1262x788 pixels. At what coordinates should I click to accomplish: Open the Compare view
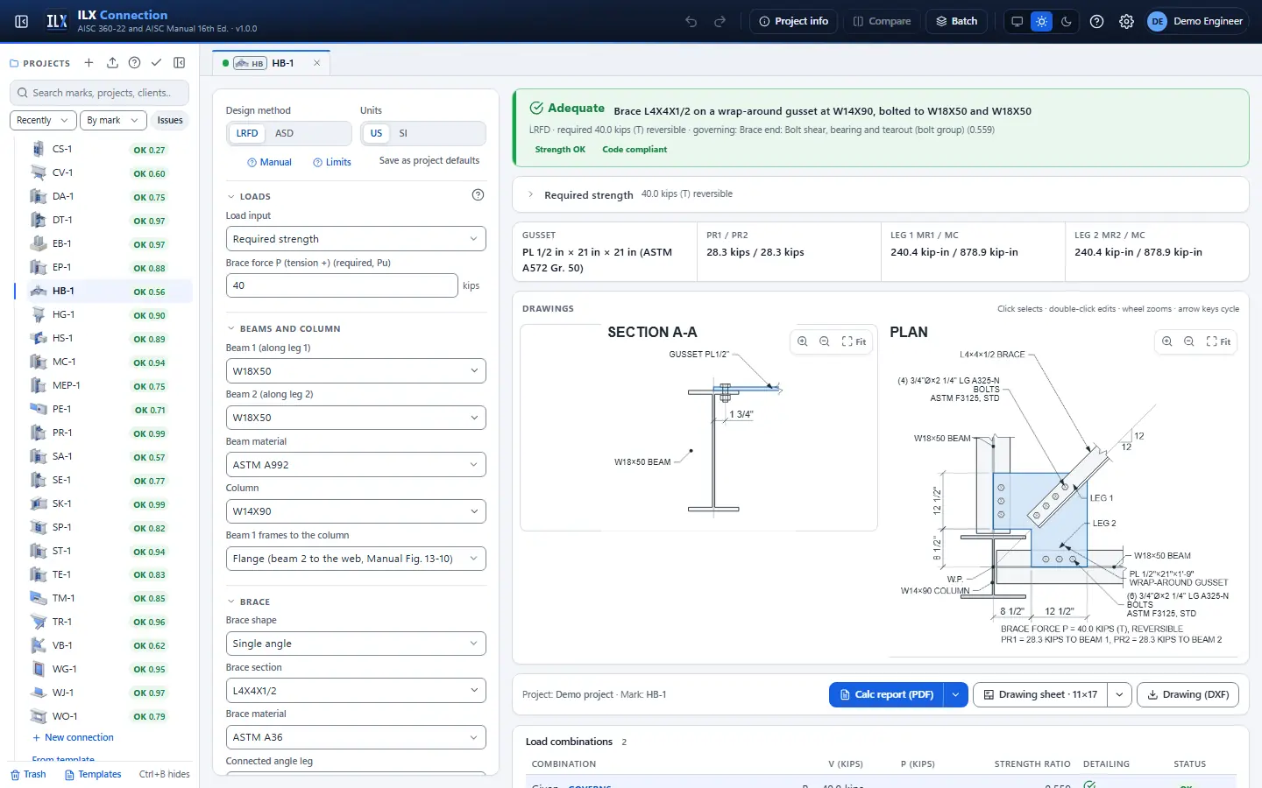tap(882, 21)
